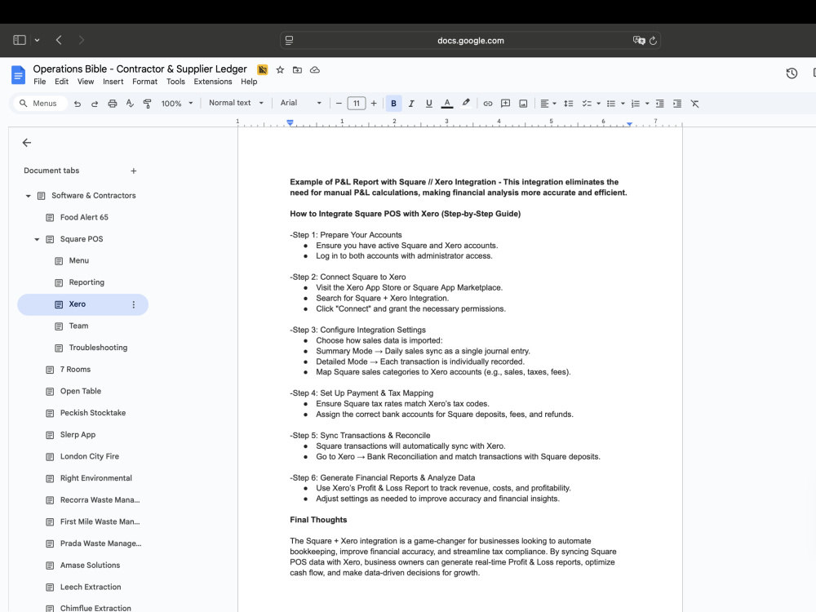Viewport: 816px width, 612px height.
Task: Open the numbered list options arrow
Action: click(x=647, y=104)
